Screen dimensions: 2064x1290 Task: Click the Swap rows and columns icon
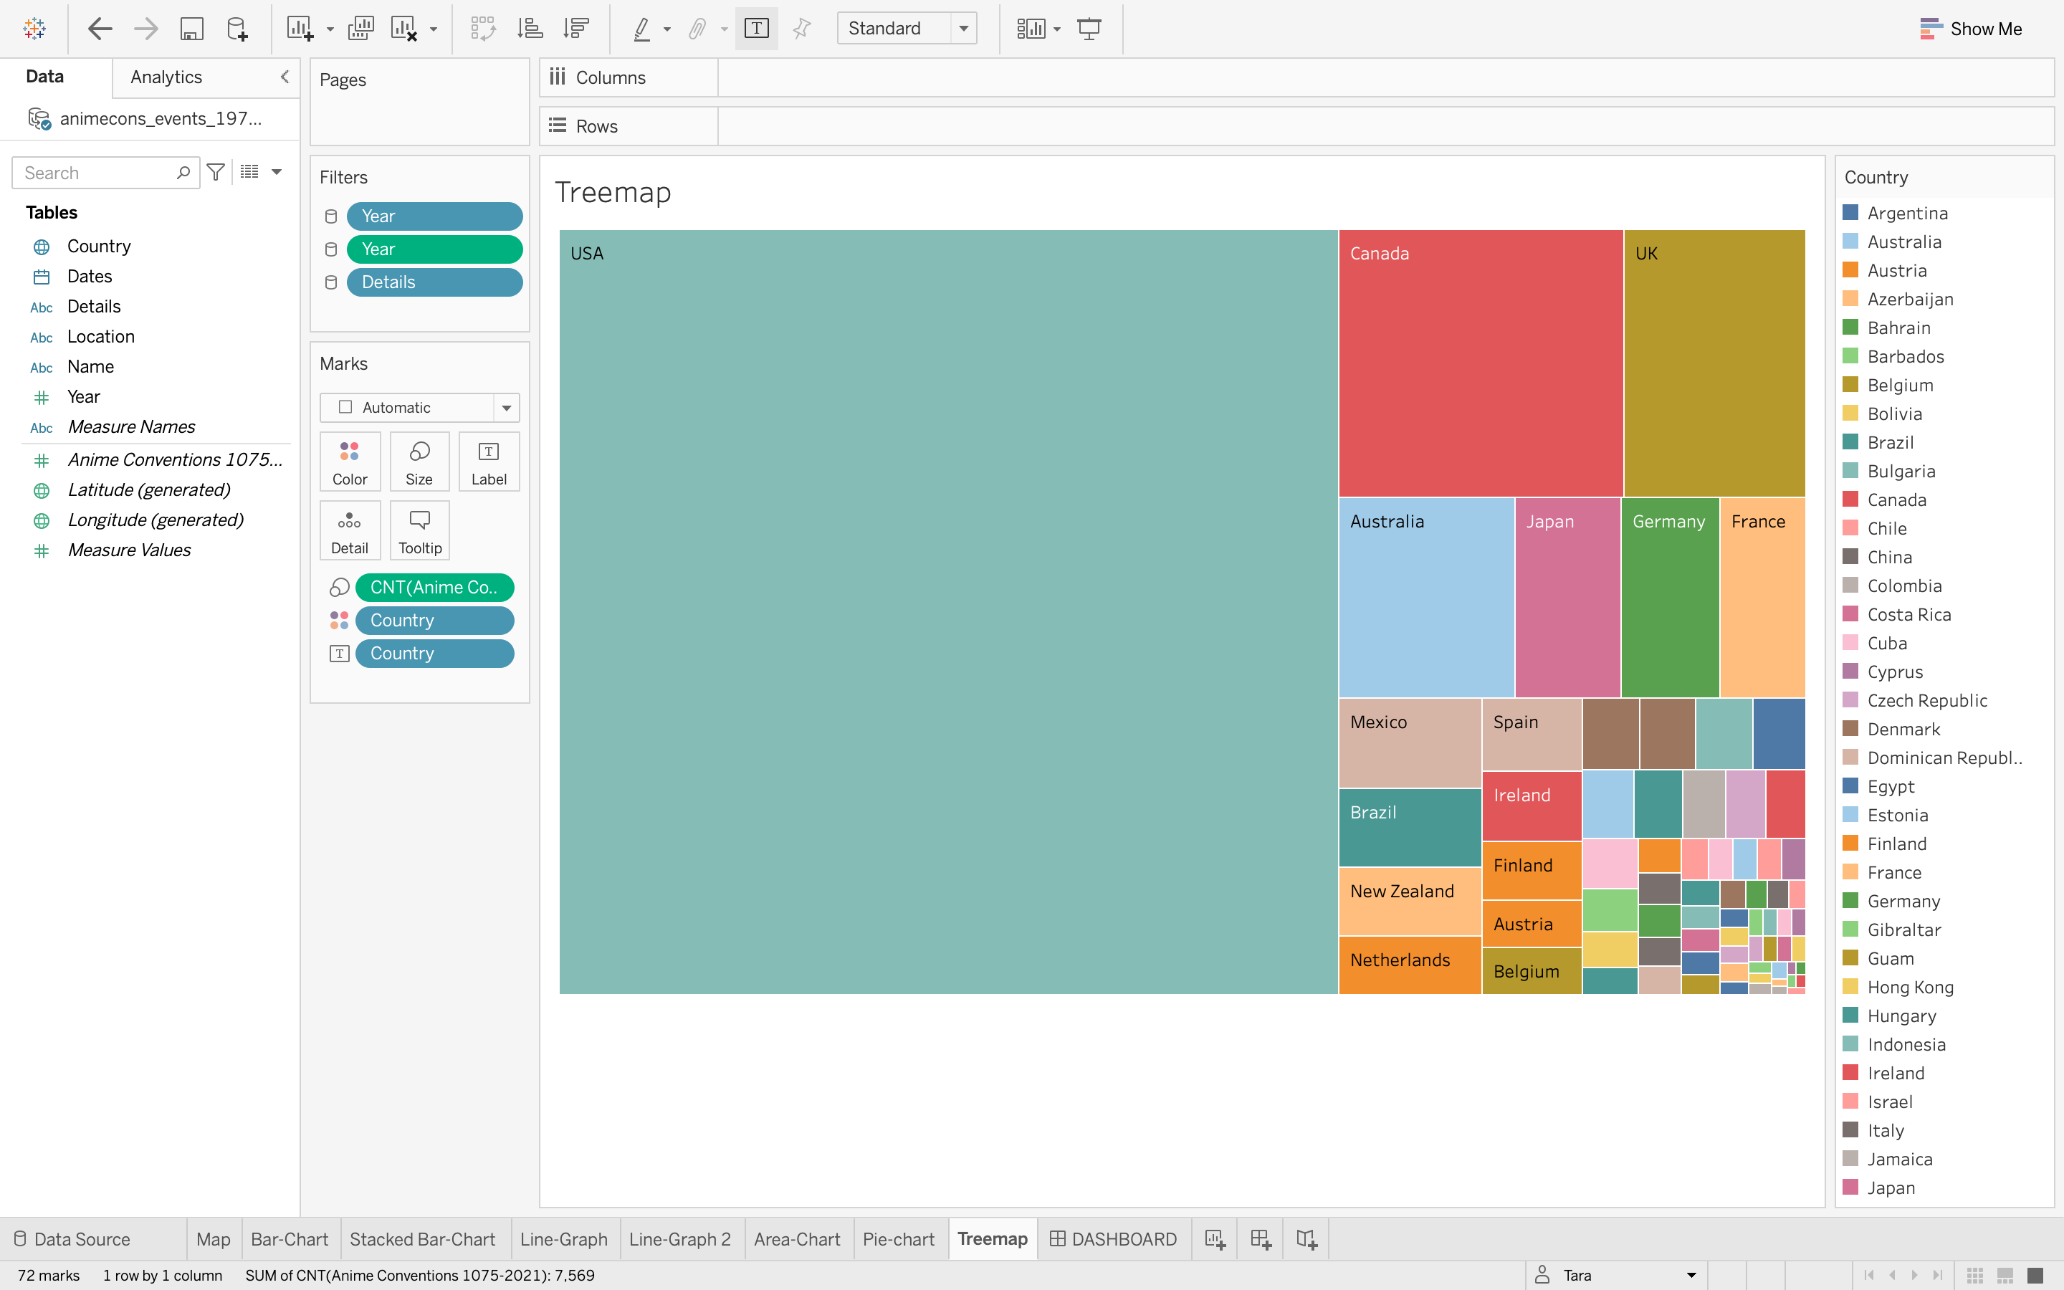point(483,28)
